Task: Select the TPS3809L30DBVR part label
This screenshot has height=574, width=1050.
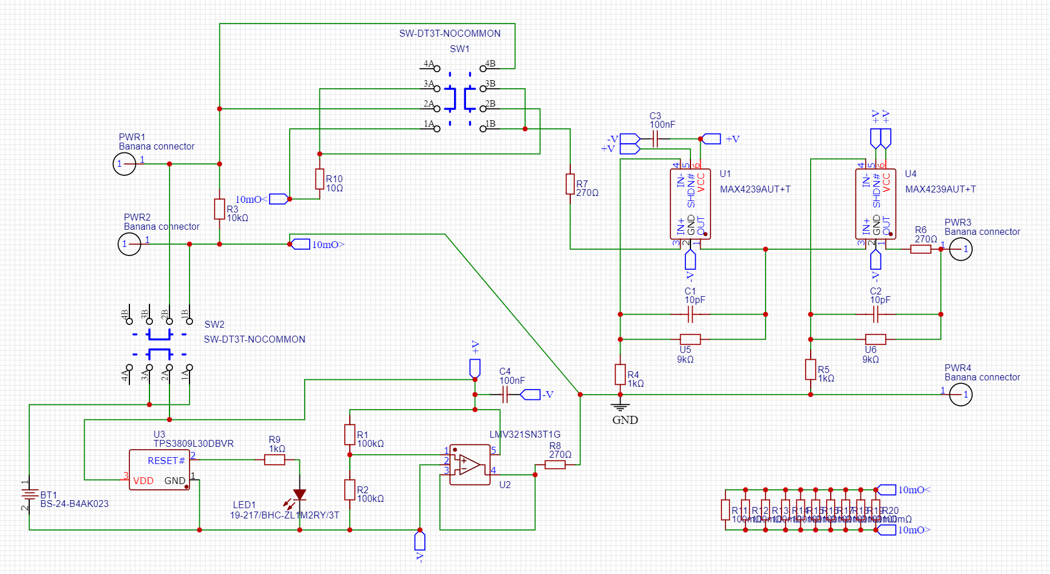Action: [x=194, y=444]
